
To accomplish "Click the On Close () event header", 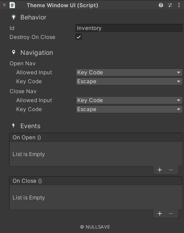I will coord(96,181).
